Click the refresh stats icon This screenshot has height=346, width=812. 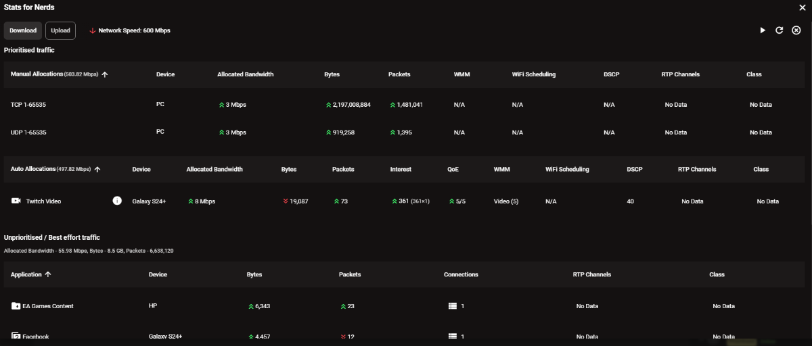click(x=780, y=30)
